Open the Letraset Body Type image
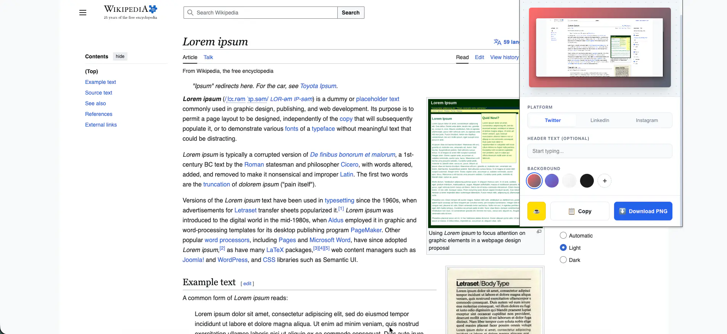Screen dimensions: 727x334 tap(495, 301)
